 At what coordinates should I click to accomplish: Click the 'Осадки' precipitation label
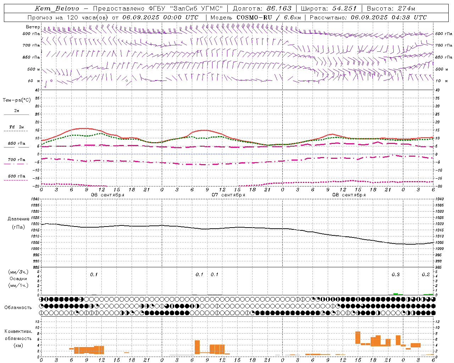click(18, 279)
